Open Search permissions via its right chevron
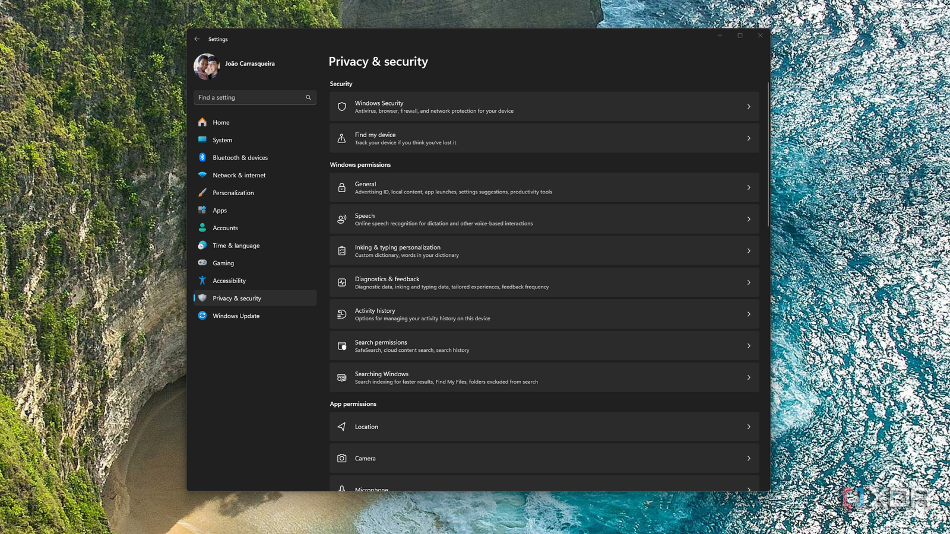The height and width of the screenshot is (534, 950). 748,346
